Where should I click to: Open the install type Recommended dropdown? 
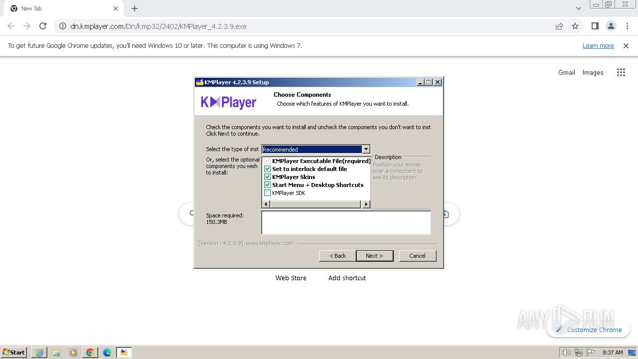(366, 149)
